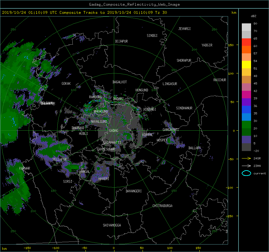Select the DHARWAD label
Viewport: 269px width, 252px height.
(78, 128)
